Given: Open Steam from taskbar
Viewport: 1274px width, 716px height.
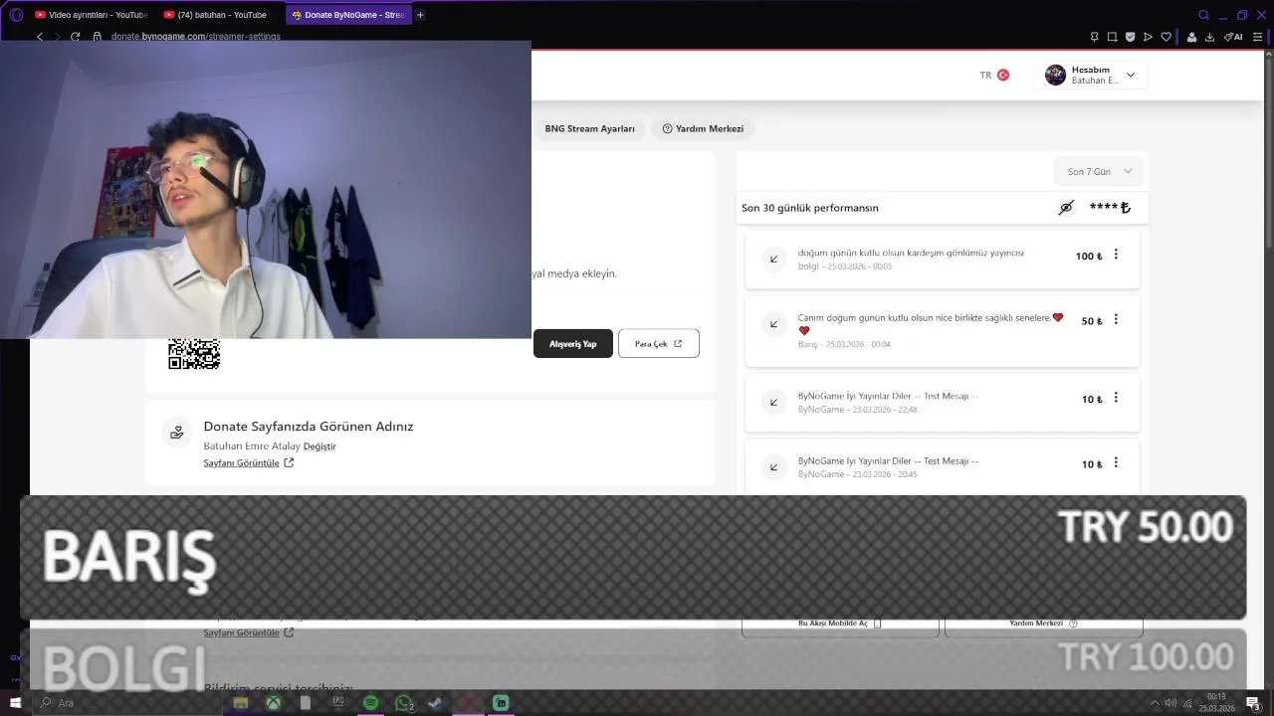Looking at the screenshot, I should click(435, 703).
